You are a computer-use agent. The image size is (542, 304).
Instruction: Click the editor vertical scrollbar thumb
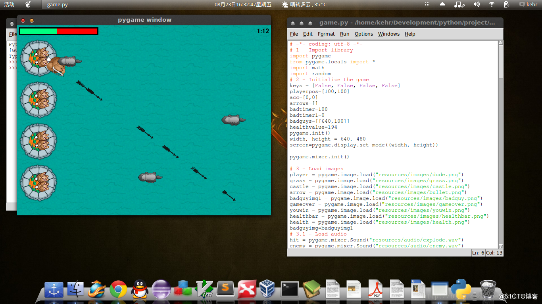click(x=501, y=61)
